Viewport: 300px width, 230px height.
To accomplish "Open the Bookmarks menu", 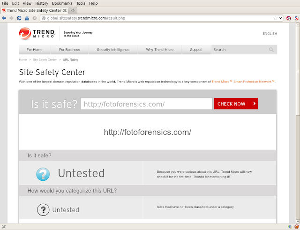I will click(62, 3).
